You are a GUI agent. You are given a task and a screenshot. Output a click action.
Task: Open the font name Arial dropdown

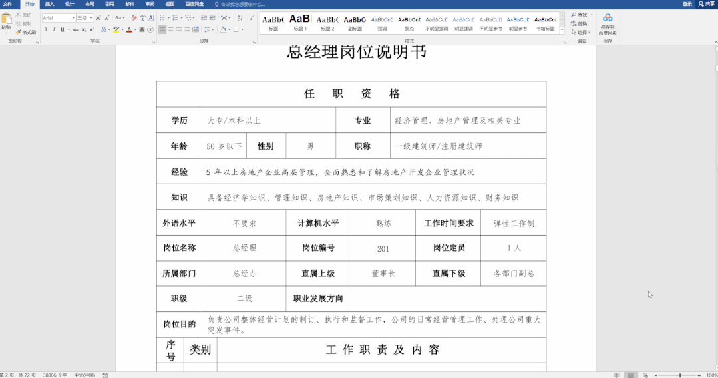tap(73, 18)
